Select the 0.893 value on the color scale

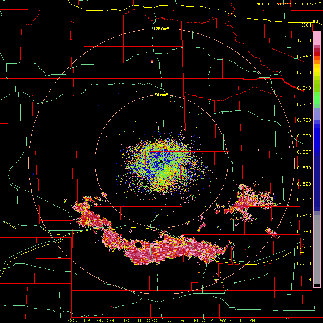(304, 72)
